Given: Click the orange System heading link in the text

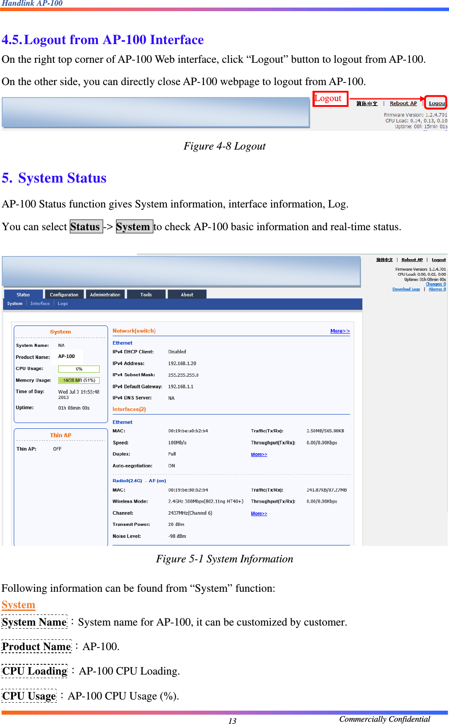Looking at the screenshot, I should click(x=18, y=605).
